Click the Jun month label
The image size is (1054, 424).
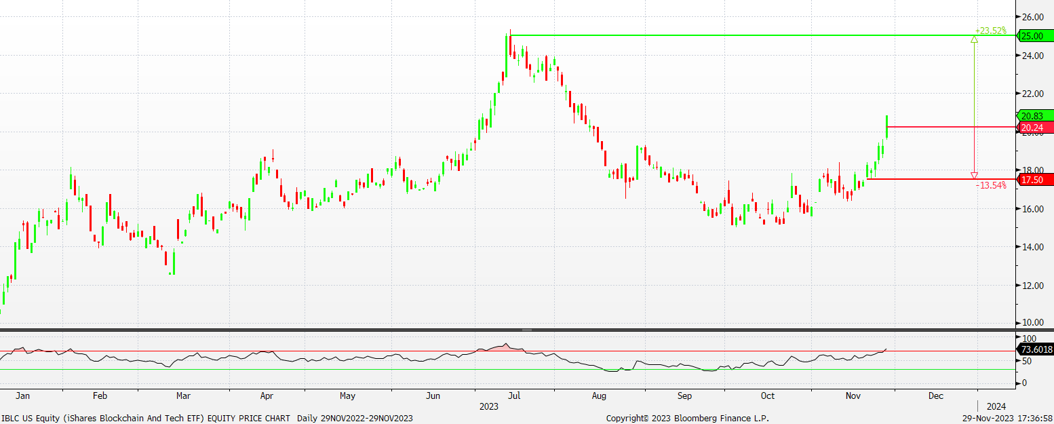tap(433, 396)
